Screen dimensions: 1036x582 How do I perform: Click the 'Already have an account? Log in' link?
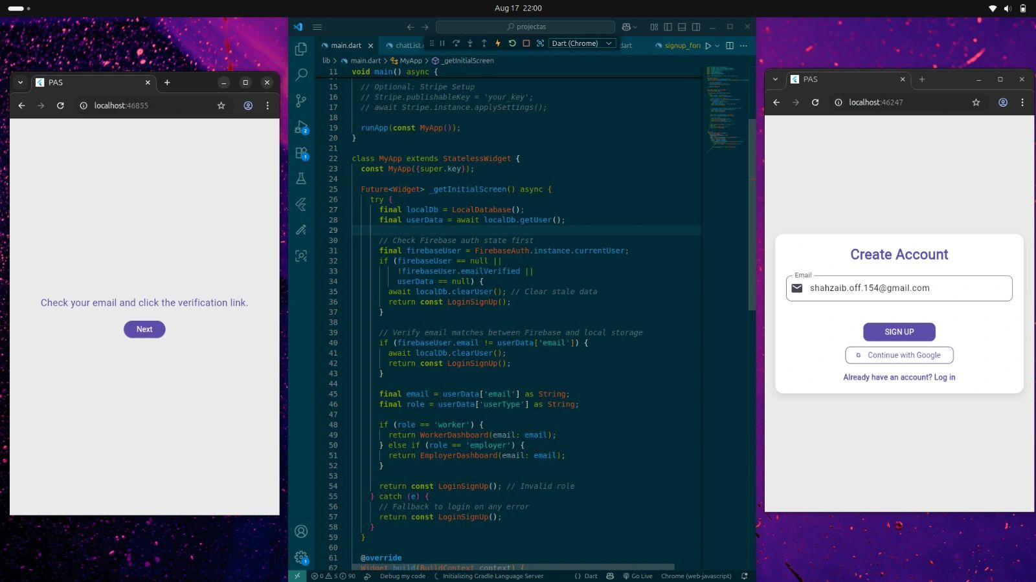[899, 377]
